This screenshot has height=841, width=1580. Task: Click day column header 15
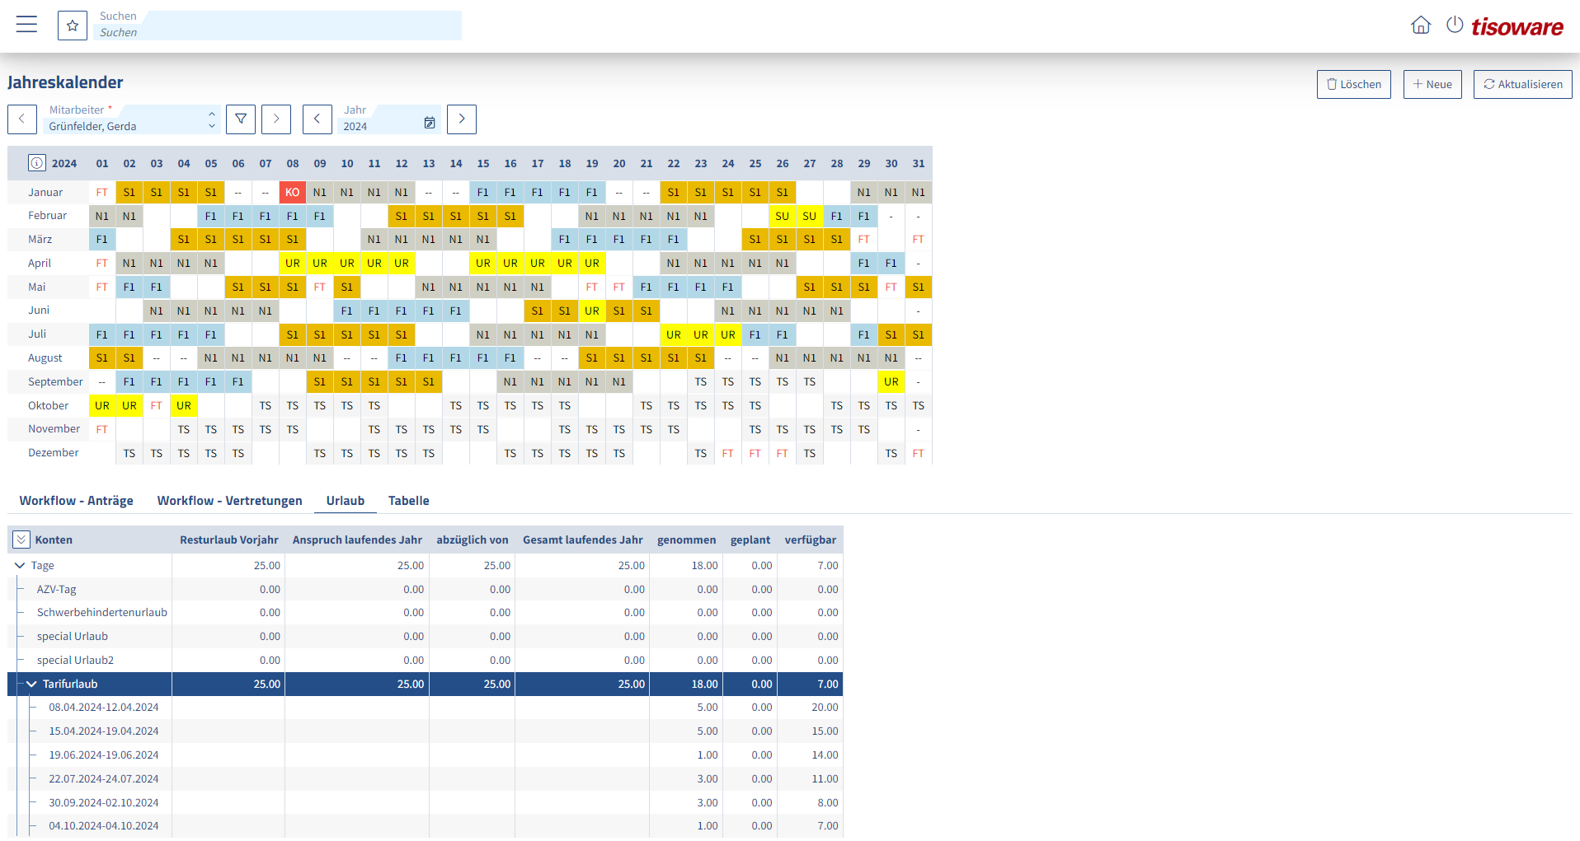[483, 163]
